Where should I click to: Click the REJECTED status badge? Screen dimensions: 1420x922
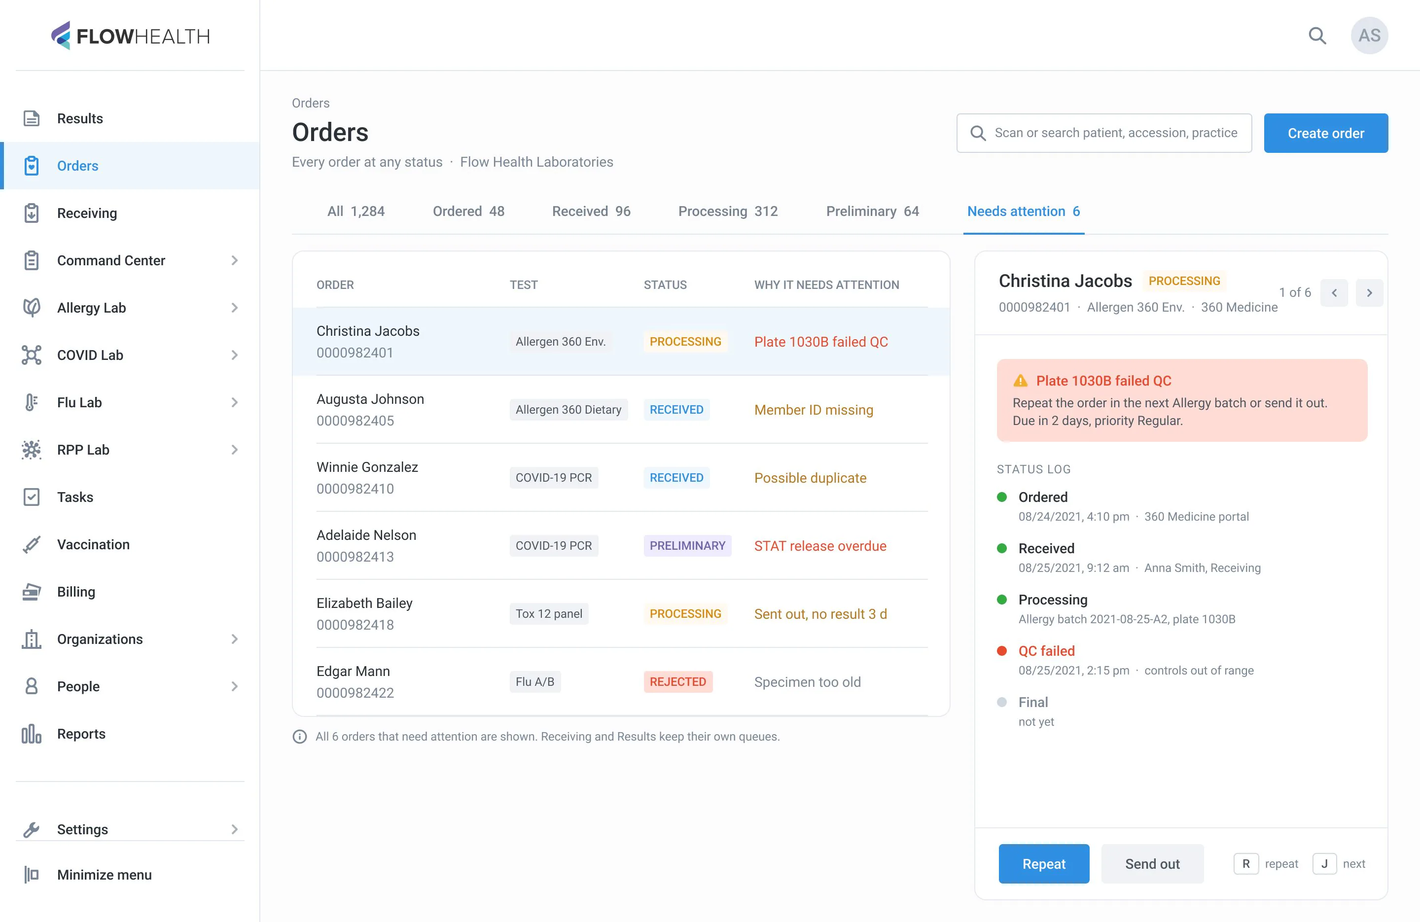click(678, 681)
